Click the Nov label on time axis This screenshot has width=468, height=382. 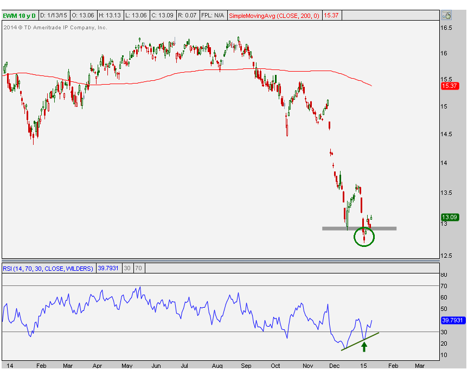(x=307, y=366)
